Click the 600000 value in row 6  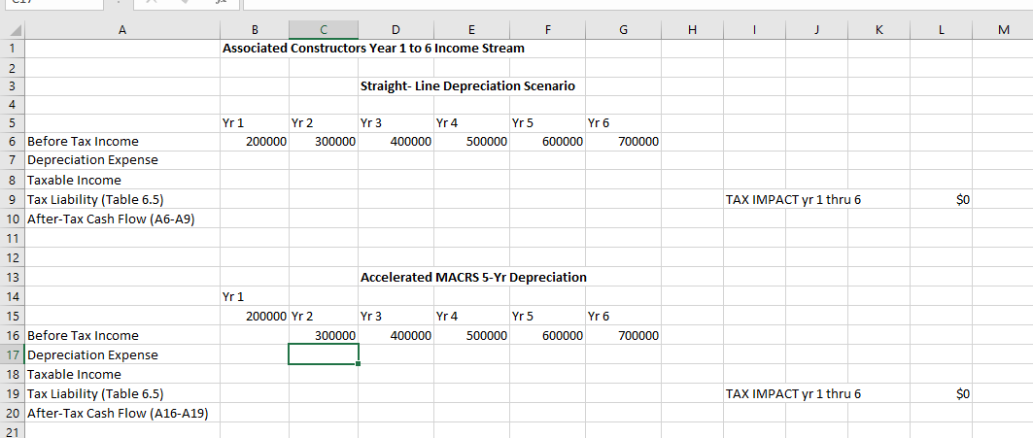coord(562,142)
